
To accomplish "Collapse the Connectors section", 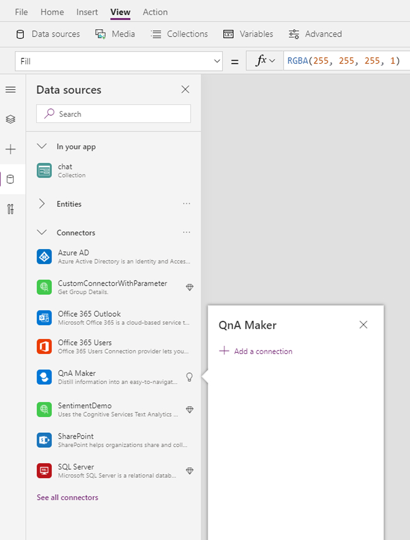I will pos(42,232).
